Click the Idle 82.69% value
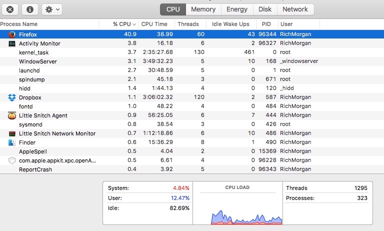 pyautogui.click(x=179, y=208)
